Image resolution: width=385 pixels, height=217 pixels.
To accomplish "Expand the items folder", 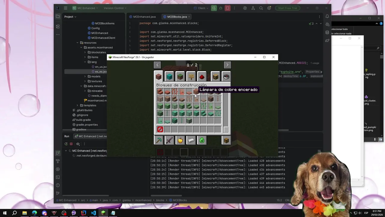I will pos(85,57).
